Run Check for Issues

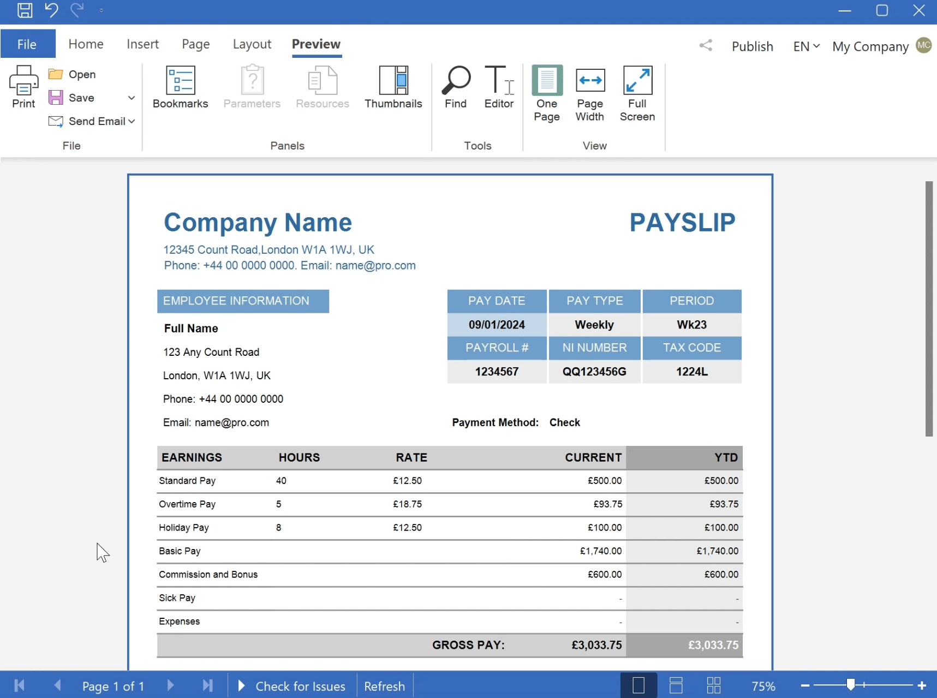click(293, 686)
